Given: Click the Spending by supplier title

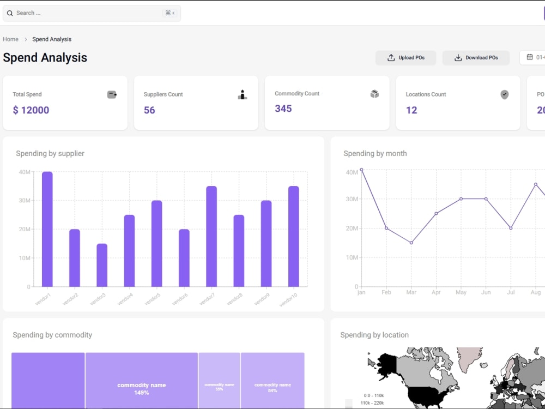Looking at the screenshot, I should pyautogui.click(x=50, y=153).
